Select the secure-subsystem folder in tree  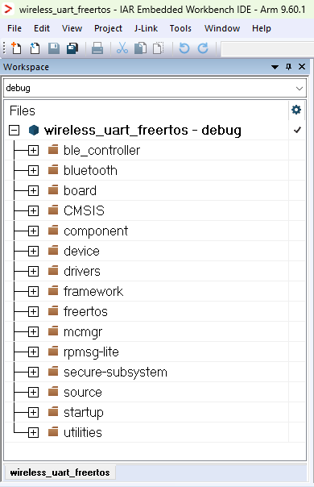(x=115, y=372)
